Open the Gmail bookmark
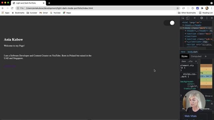The image size is (214, 120). click(x=44, y=13)
